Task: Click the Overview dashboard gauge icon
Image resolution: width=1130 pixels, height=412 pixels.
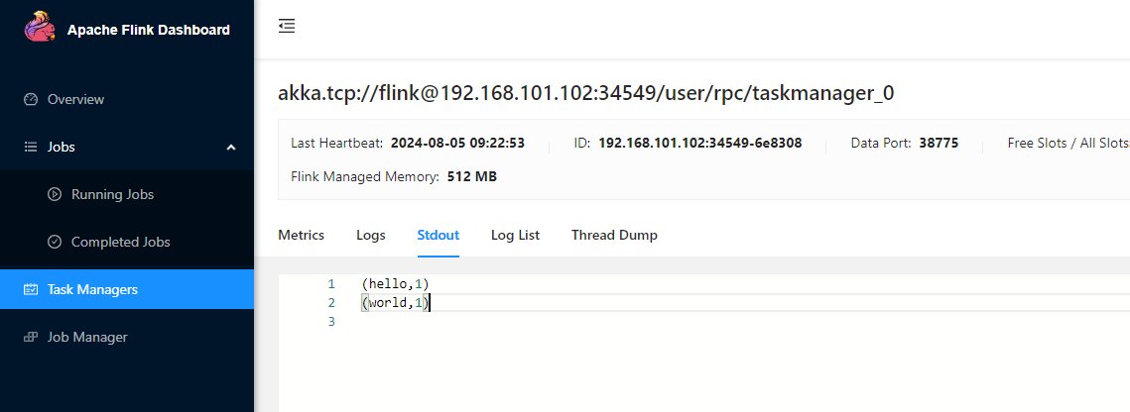Action: pos(31,99)
